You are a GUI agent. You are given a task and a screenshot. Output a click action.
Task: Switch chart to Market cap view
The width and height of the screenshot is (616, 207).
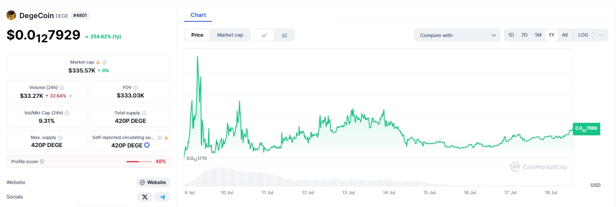click(x=230, y=35)
